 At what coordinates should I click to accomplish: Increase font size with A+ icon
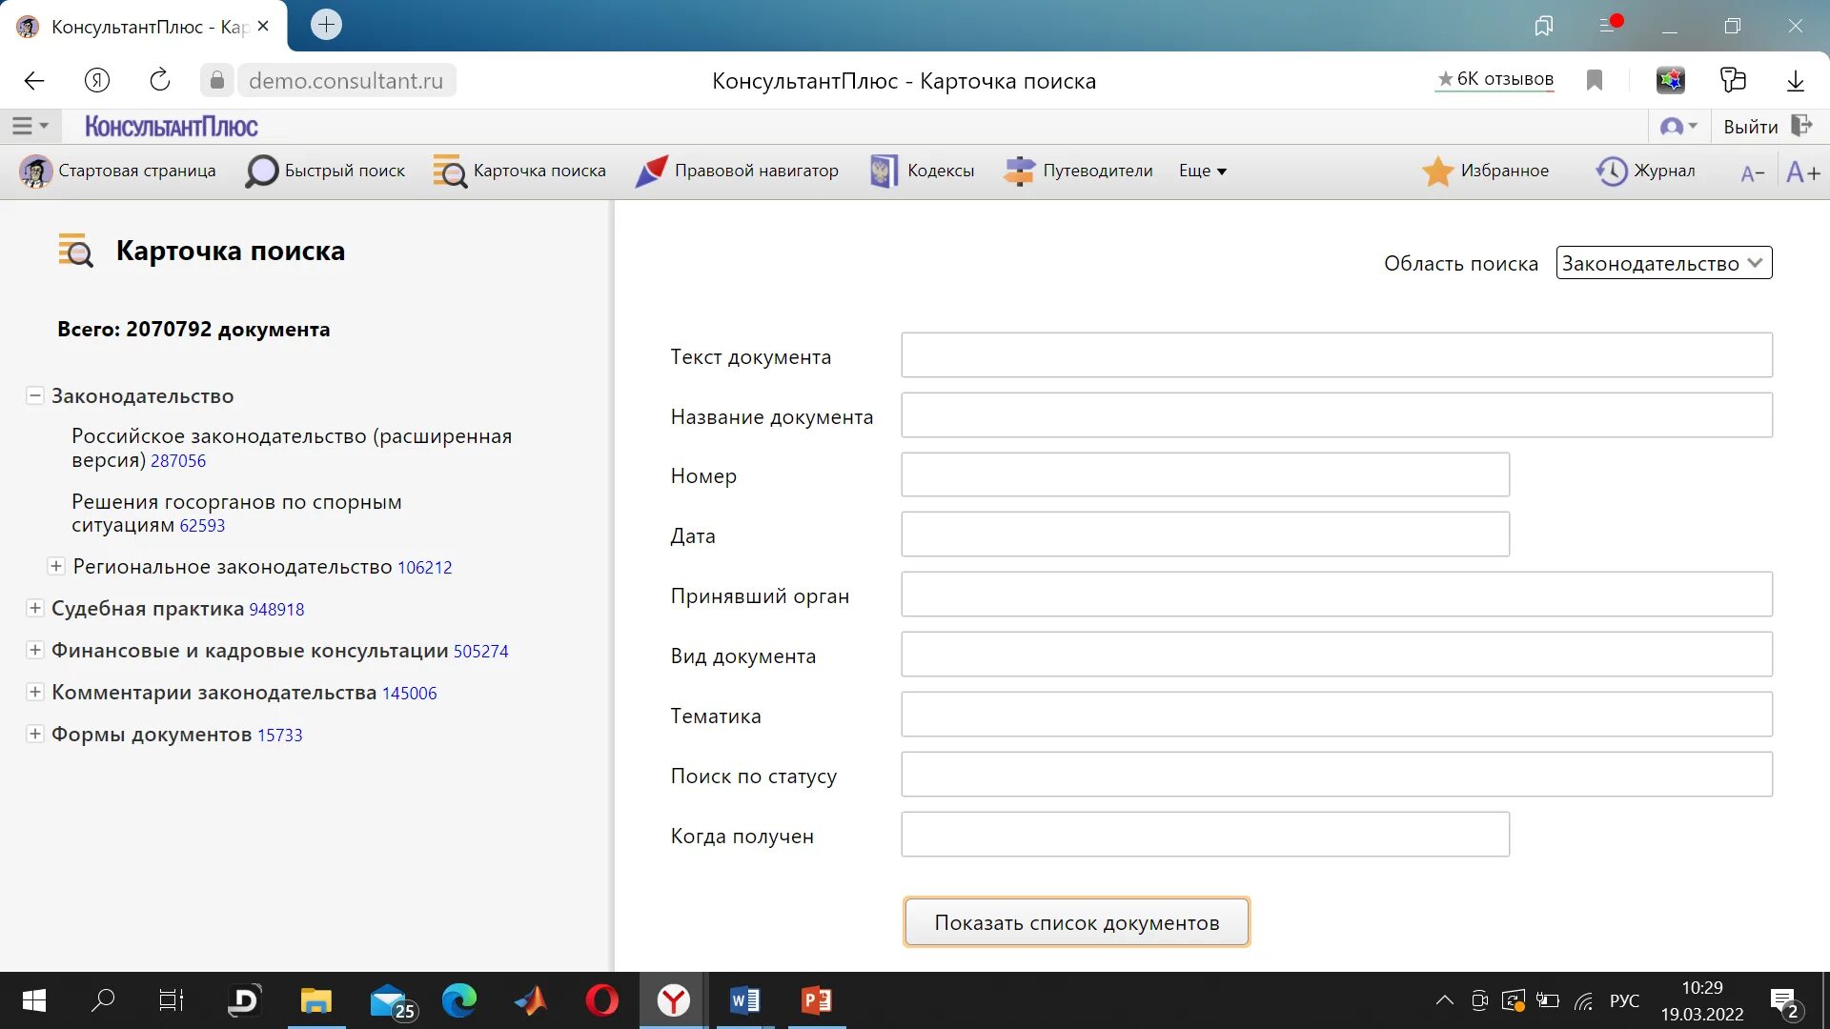(x=1802, y=172)
